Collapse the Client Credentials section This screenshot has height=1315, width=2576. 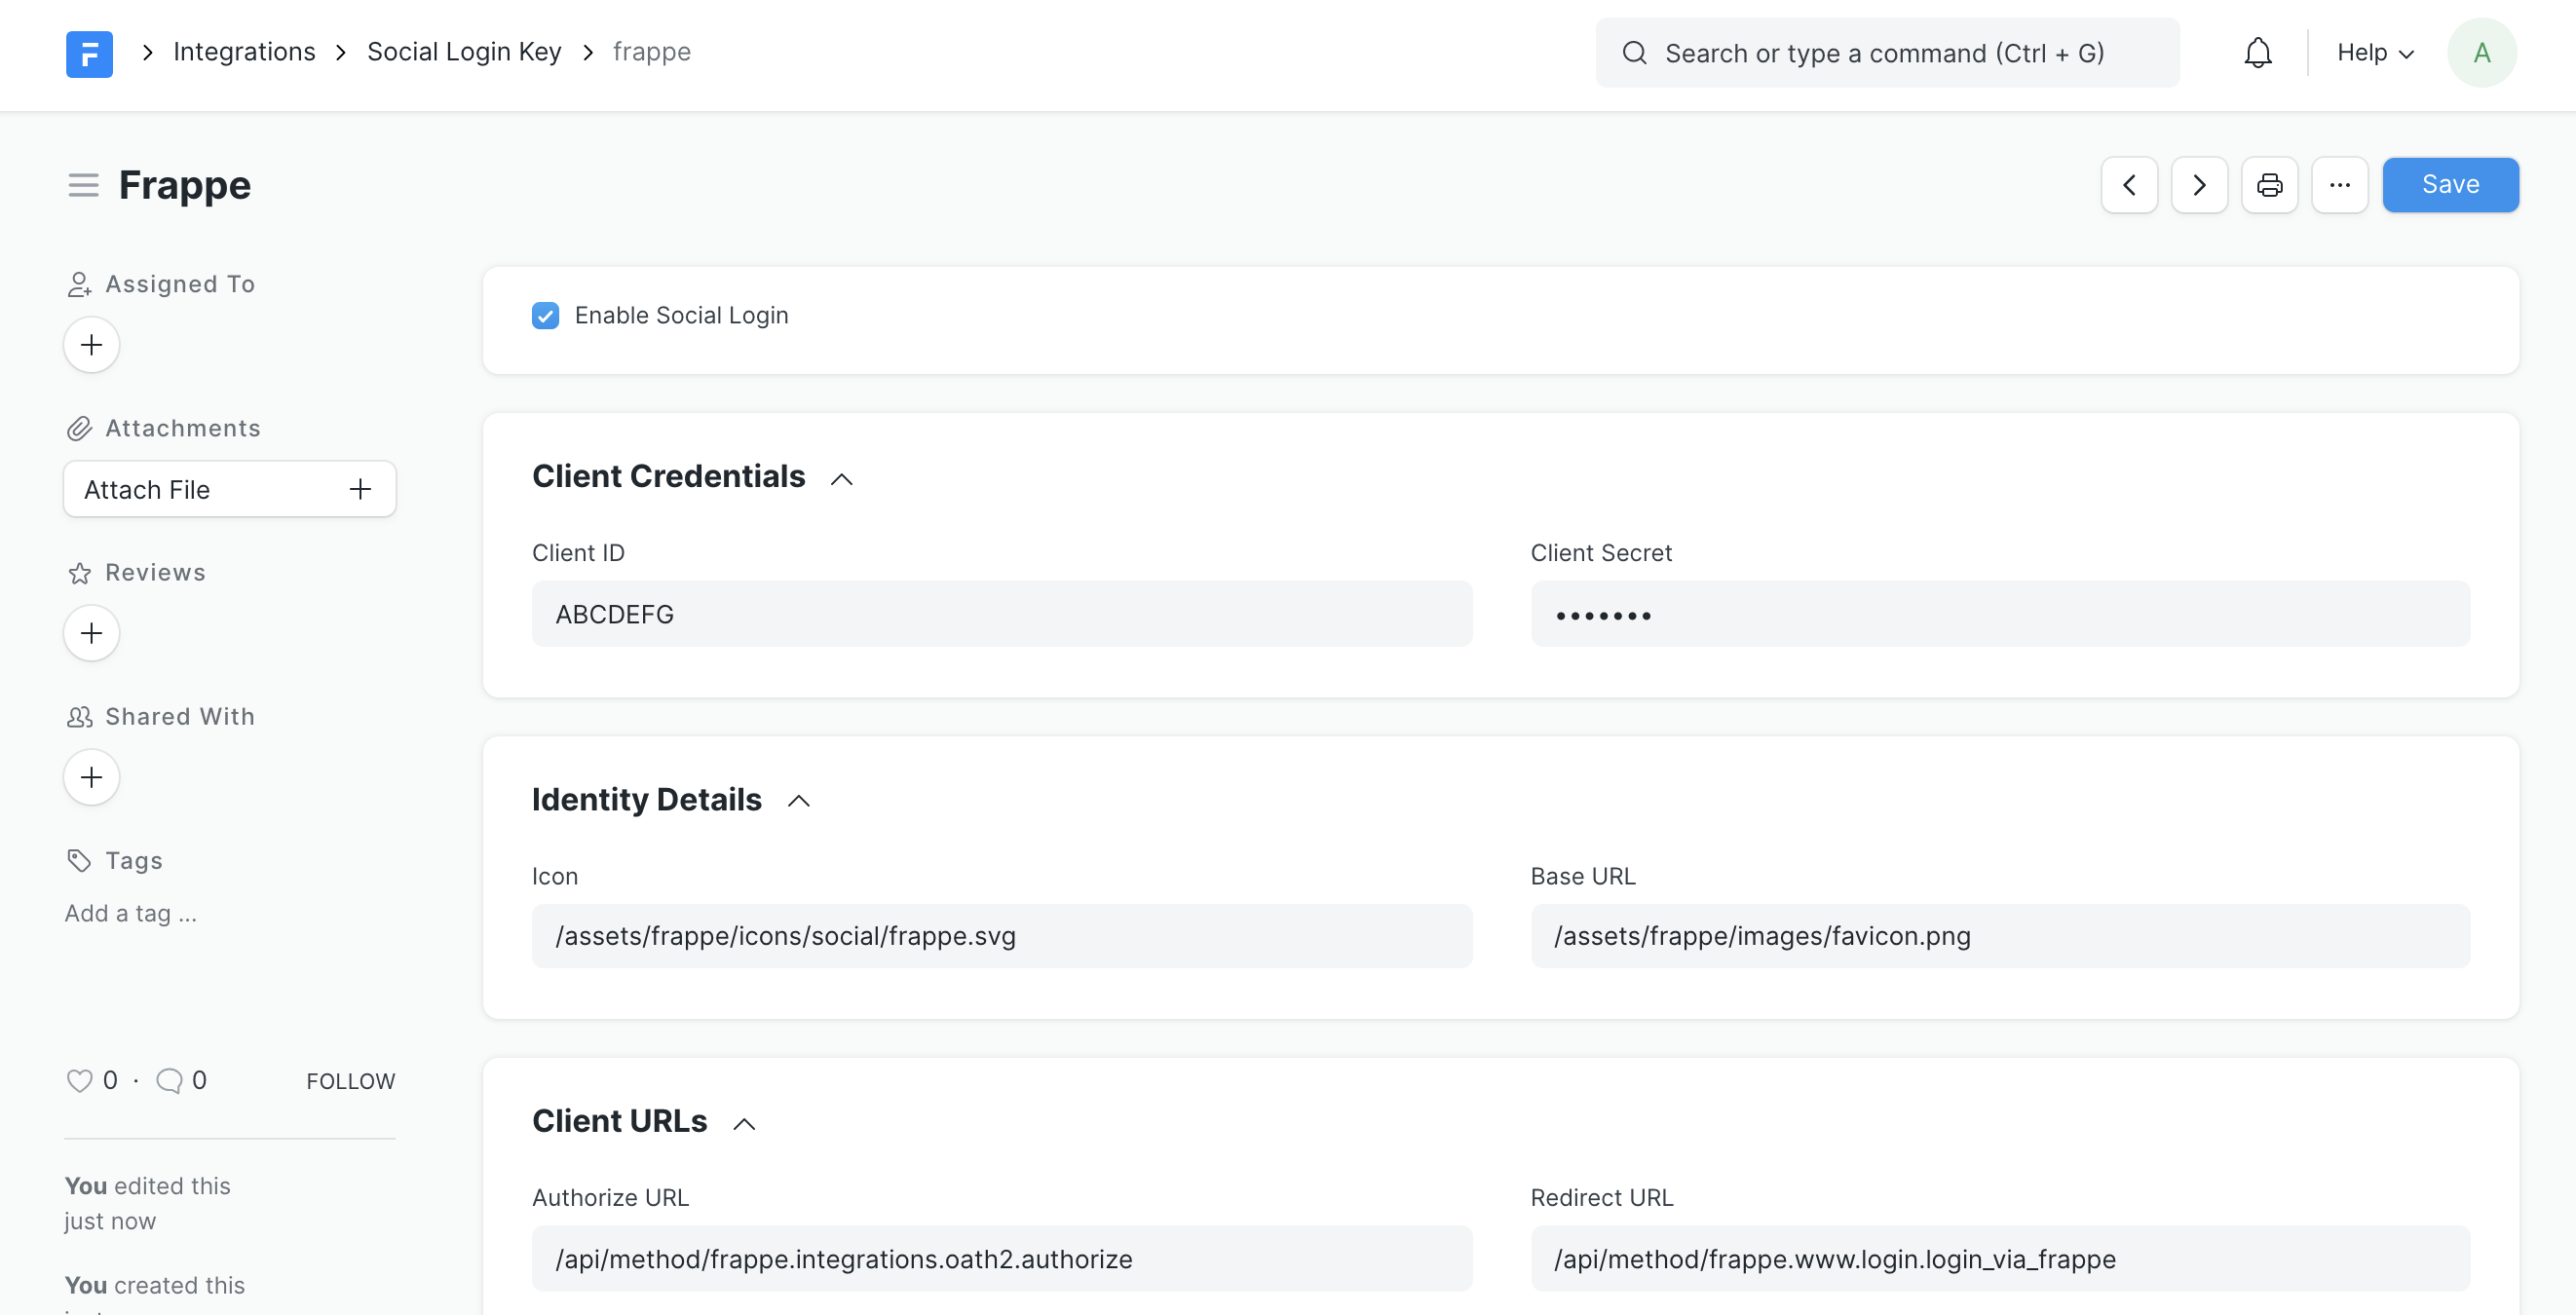pyautogui.click(x=842, y=479)
